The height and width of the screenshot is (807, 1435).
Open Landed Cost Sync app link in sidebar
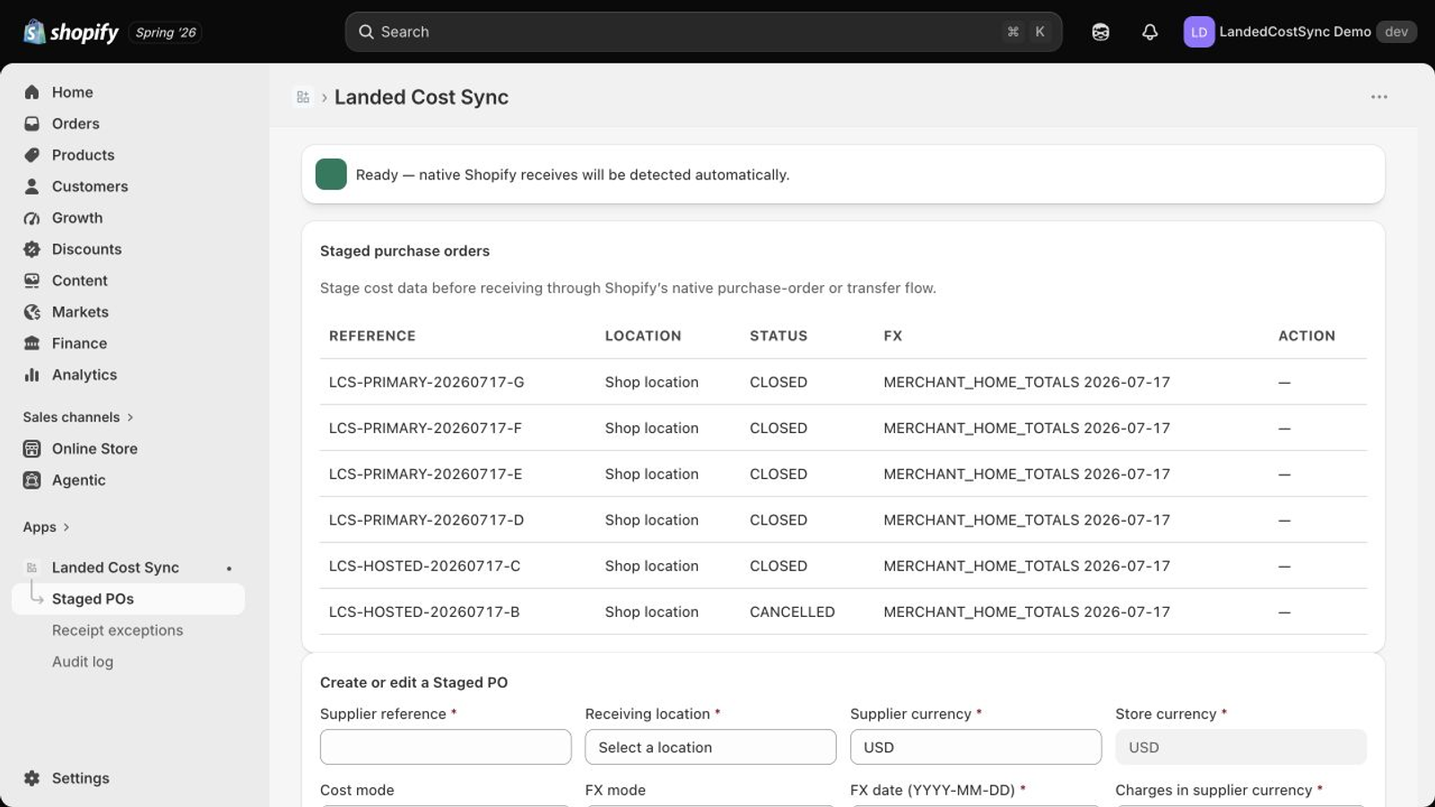(116, 568)
